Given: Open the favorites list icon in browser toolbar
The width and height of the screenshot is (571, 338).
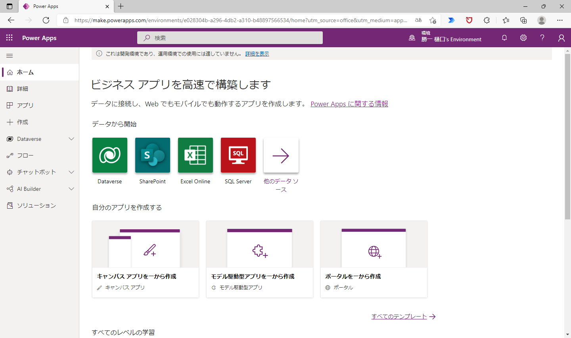Looking at the screenshot, I should click(506, 20).
